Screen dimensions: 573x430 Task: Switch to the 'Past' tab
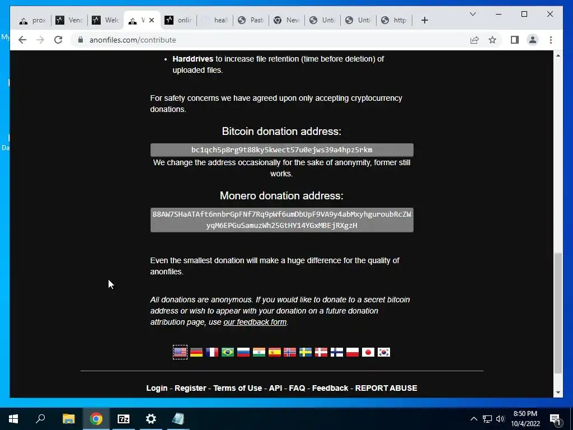(x=251, y=20)
